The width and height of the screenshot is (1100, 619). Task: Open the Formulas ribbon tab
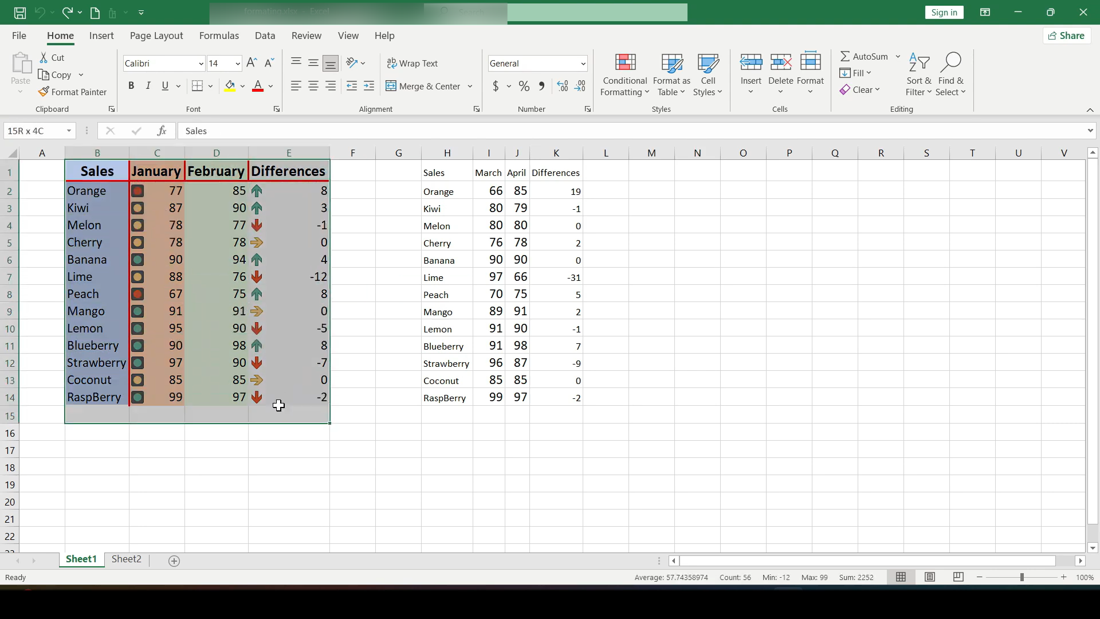pos(219,36)
